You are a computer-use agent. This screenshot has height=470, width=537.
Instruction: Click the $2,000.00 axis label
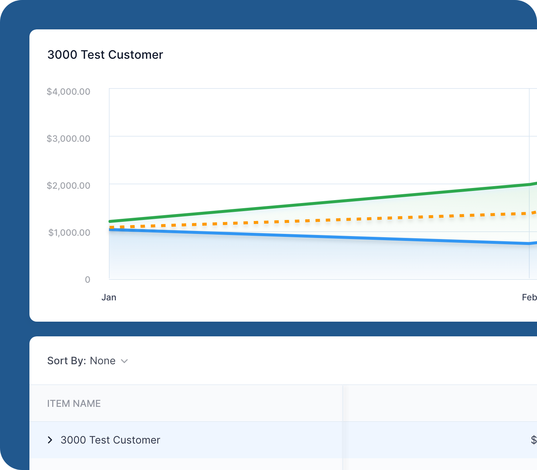click(x=68, y=185)
